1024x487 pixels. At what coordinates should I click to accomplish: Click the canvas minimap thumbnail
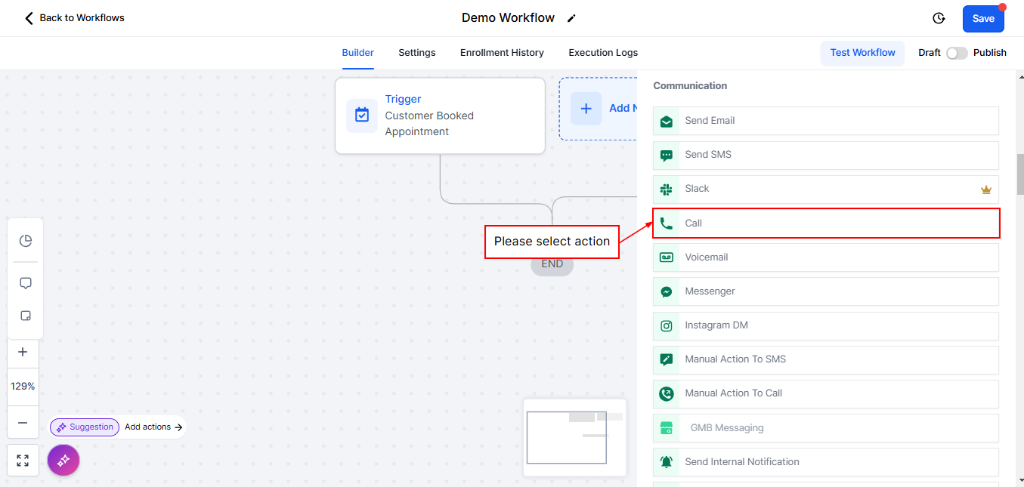click(574, 437)
